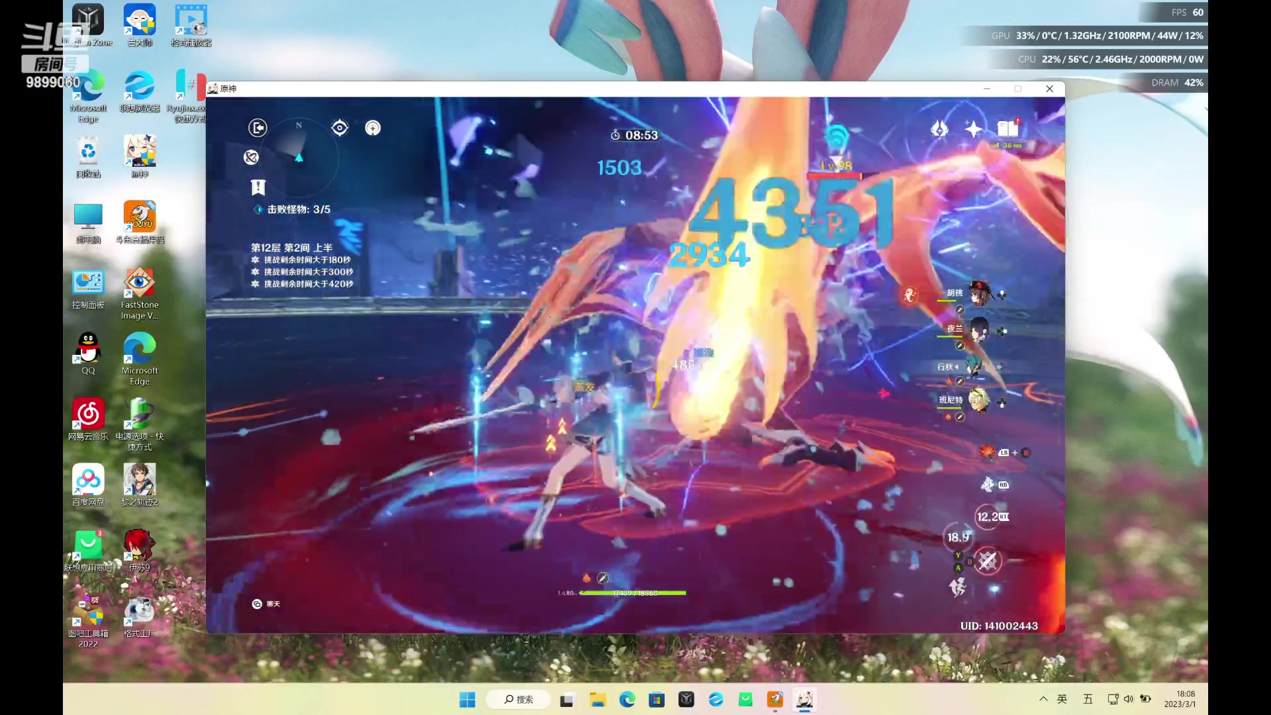Click the 聊天 chat button in game
Screen dimensions: 1271x715
(x=266, y=604)
